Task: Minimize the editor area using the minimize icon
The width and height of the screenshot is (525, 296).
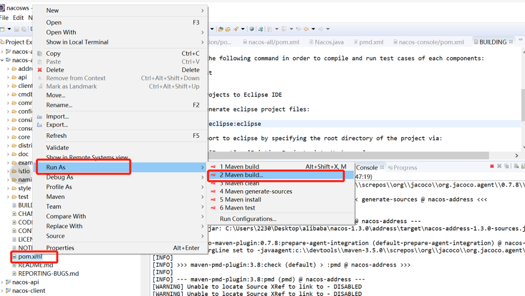Action: [521, 40]
